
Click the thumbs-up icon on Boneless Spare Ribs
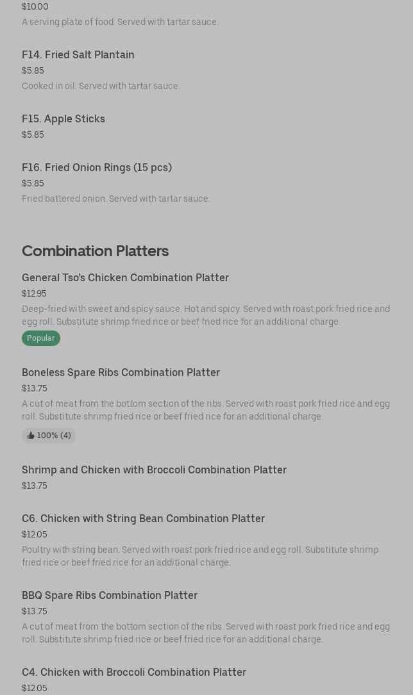(31, 436)
